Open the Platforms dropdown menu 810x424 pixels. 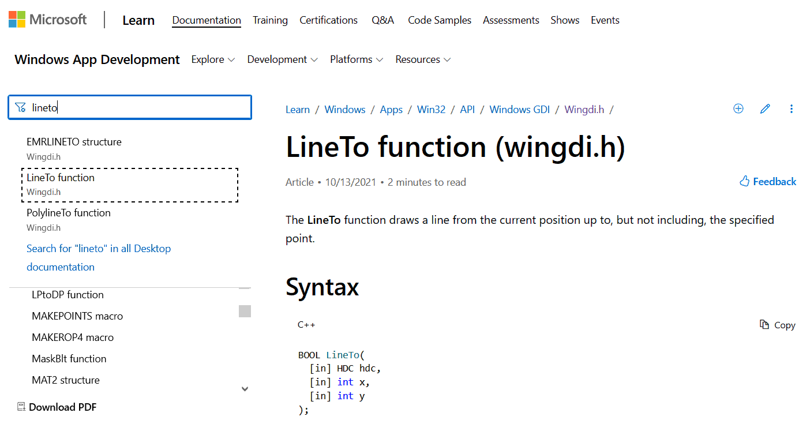357,59
